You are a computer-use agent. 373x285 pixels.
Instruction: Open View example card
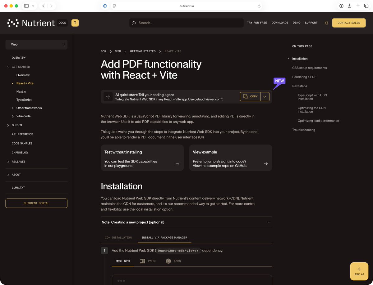[x=231, y=158]
